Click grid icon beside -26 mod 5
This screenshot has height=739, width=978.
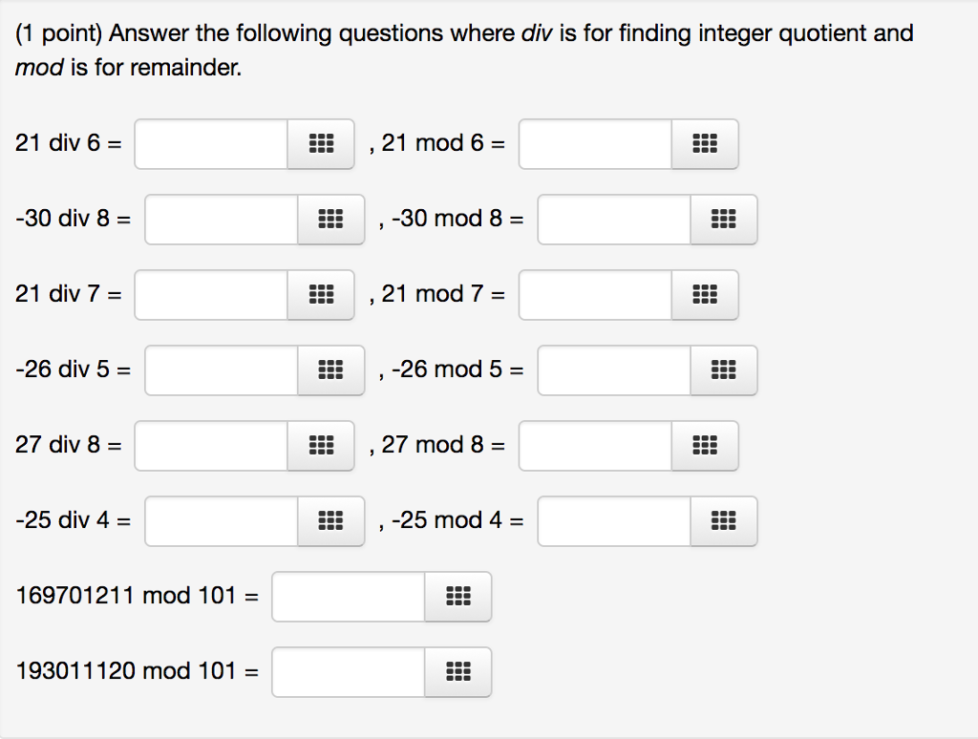[723, 369]
